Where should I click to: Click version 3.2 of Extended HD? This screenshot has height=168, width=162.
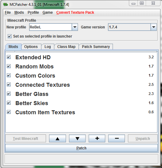point(151,57)
